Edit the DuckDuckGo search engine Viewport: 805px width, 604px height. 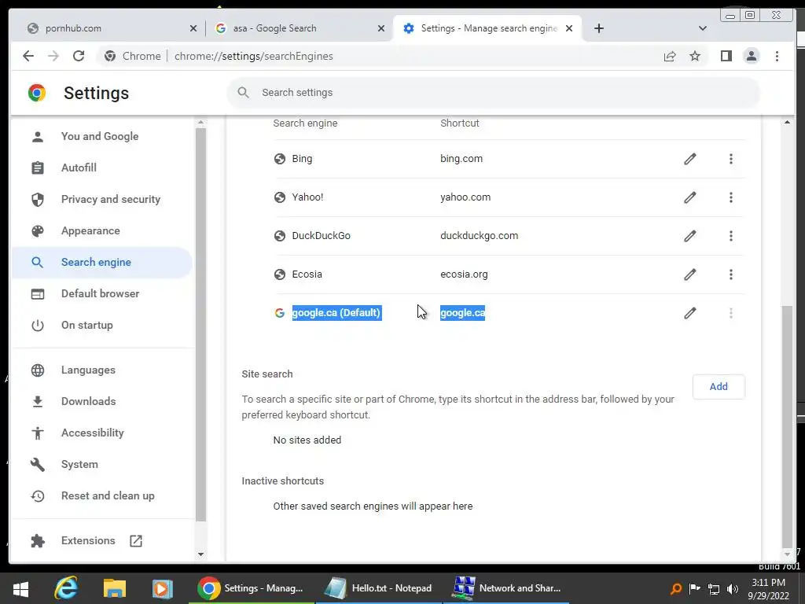pos(690,236)
